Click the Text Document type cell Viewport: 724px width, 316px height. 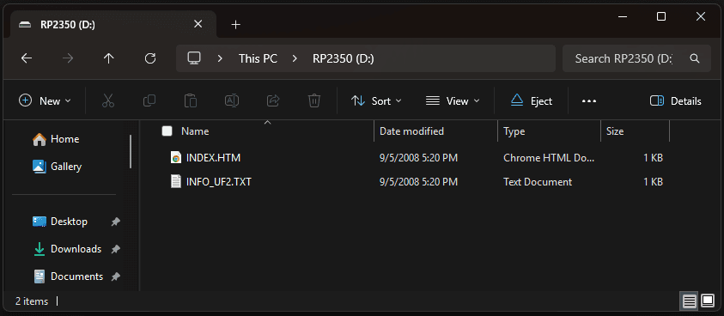[x=538, y=181]
